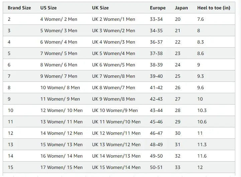241x177 pixels.
Task: Click the Europe column header
Action: [157, 8]
